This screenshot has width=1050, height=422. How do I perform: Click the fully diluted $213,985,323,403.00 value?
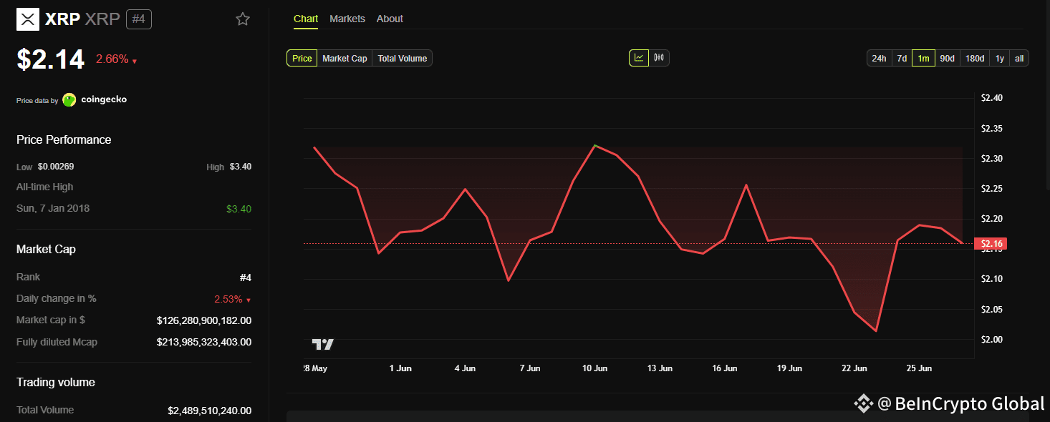pos(204,342)
